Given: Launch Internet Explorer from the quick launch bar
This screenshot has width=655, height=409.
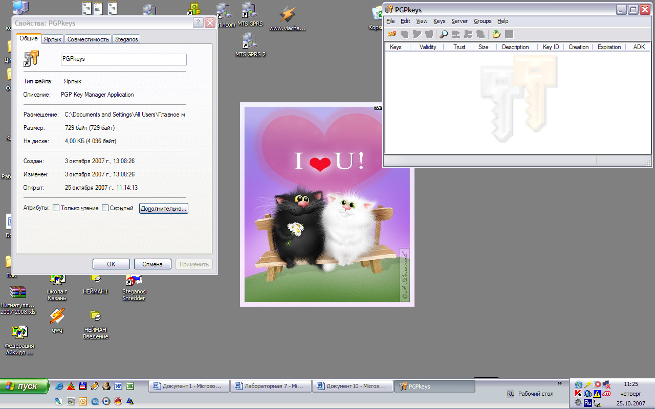Looking at the screenshot, I should pyautogui.click(x=59, y=387).
